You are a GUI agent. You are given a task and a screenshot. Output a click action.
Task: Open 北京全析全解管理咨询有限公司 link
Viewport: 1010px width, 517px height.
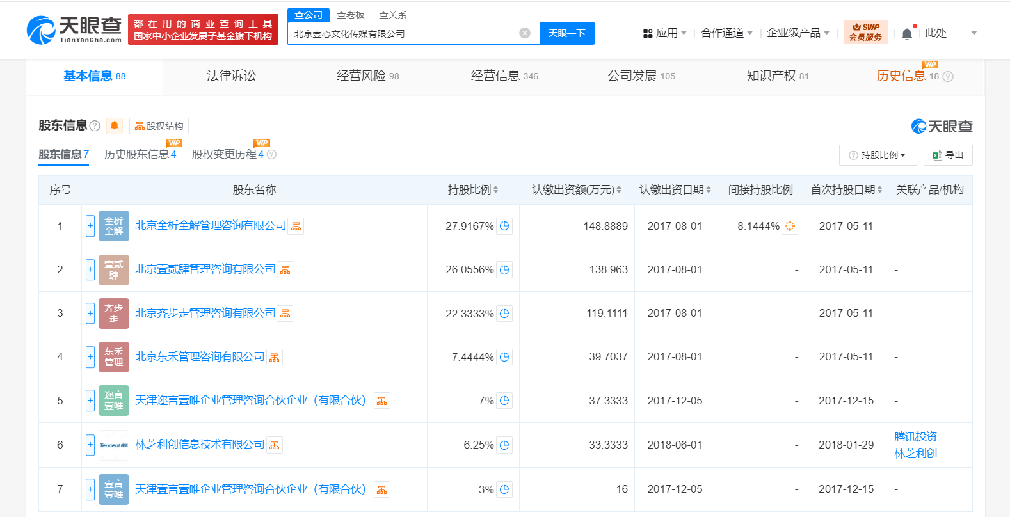(211, 226)
